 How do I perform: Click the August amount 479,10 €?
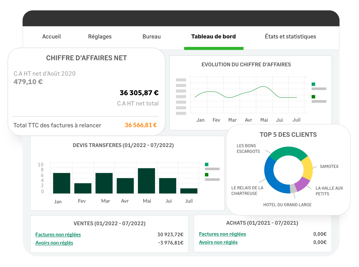(28, 82)
